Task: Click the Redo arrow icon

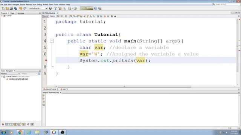Action: click(25, 8)
